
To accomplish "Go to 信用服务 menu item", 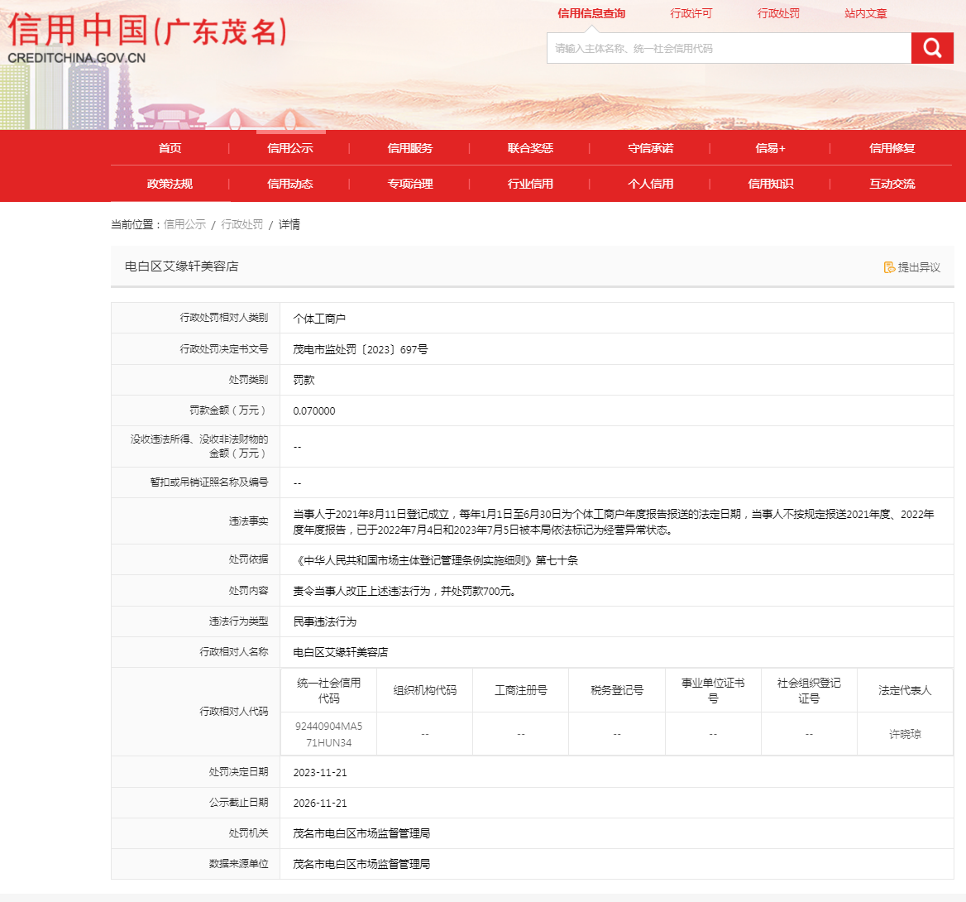I will pos(410,148).
